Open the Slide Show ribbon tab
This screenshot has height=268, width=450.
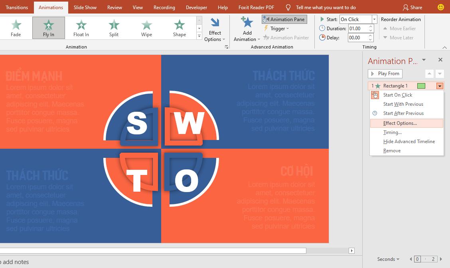85,7
